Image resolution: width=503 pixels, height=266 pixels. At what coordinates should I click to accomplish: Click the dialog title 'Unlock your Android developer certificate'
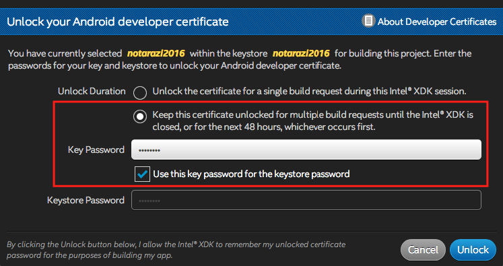(x=118, y=22)
